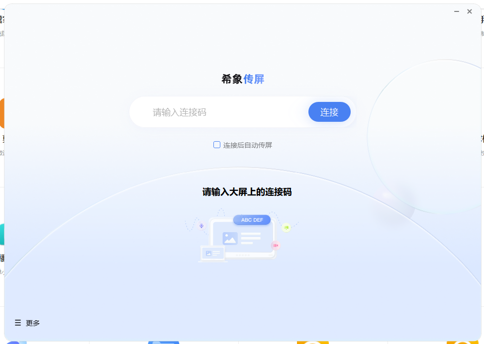Click the teal app icon behind left edge

(x=2, y=235)
